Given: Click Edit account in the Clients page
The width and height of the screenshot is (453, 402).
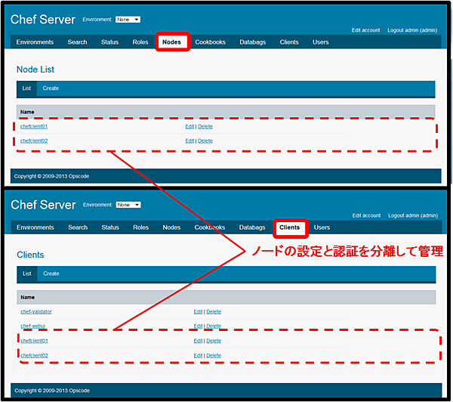Looking at the screenshot, I should pos(366,215).
